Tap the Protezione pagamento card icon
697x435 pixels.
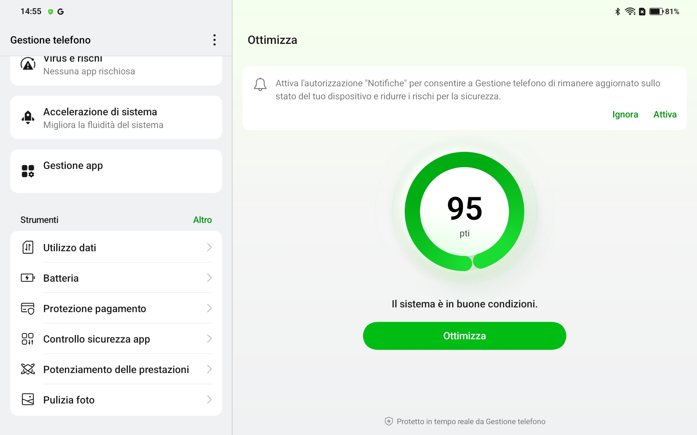28,308
